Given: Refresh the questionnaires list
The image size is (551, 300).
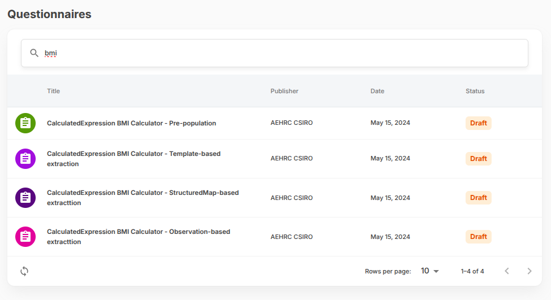Looking at the screenshot, I should (24, 271).
